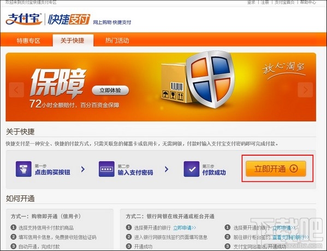This screenshot has width=327, height=251.
Task: Click the 付款成功 step text
Action: tap(214, 173)
